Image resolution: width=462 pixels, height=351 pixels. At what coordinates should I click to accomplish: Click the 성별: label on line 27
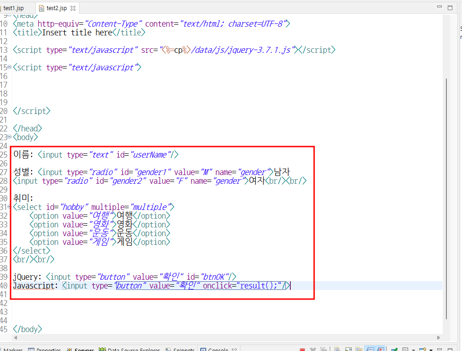pyautogui.click(x=23, y=172)
